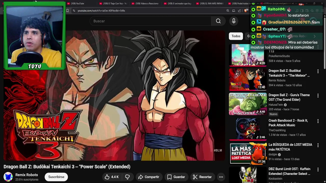326x183 pixels.
Task: Click the youtube.com URL in address bar
Action: pyautogui.click(x=101, y=11)
